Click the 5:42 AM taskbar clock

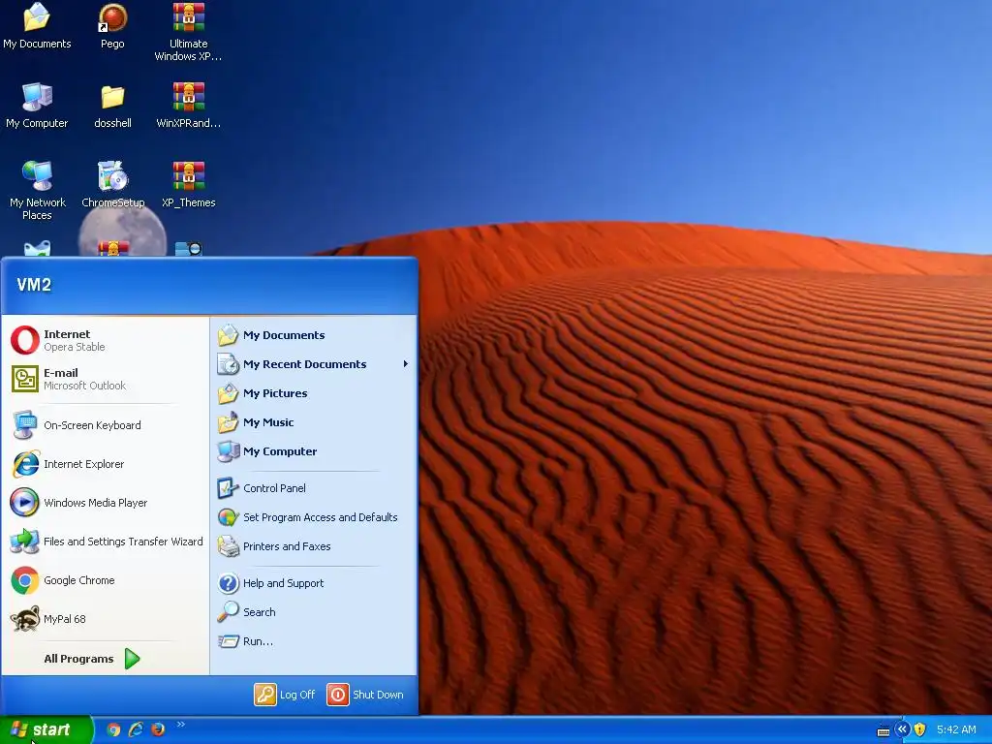pos(956,729)
